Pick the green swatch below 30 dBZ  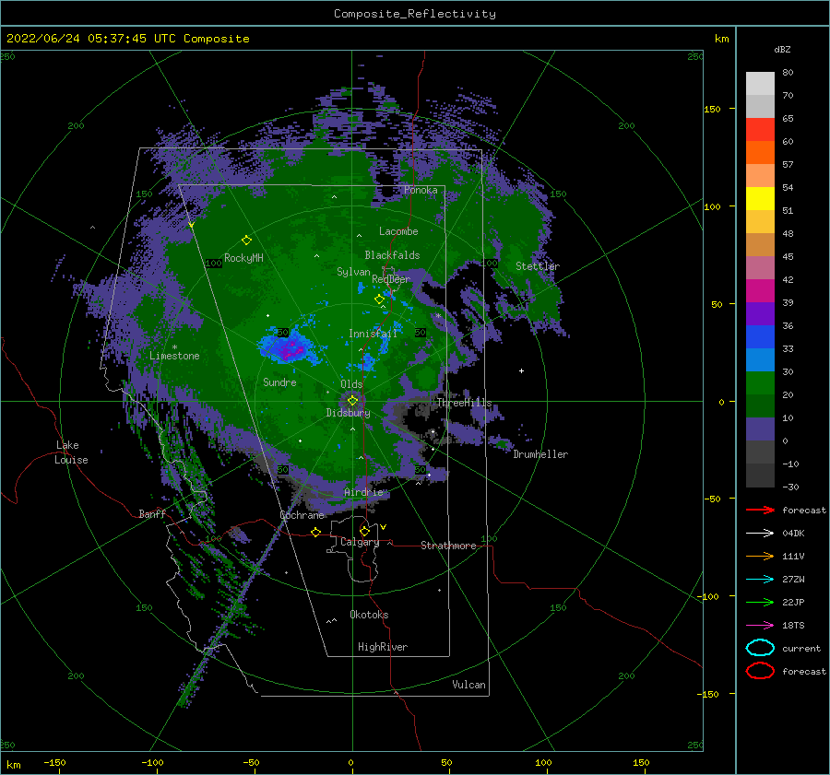pos(760,382)
